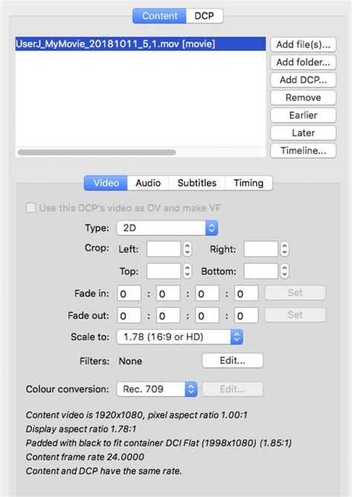Click the Add DCP... button
352x497 pixels.
303,80
